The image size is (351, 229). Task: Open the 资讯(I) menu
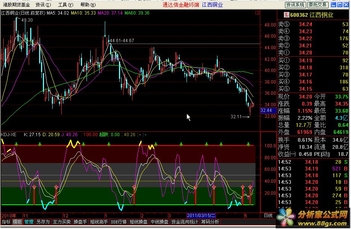point(43,5)
